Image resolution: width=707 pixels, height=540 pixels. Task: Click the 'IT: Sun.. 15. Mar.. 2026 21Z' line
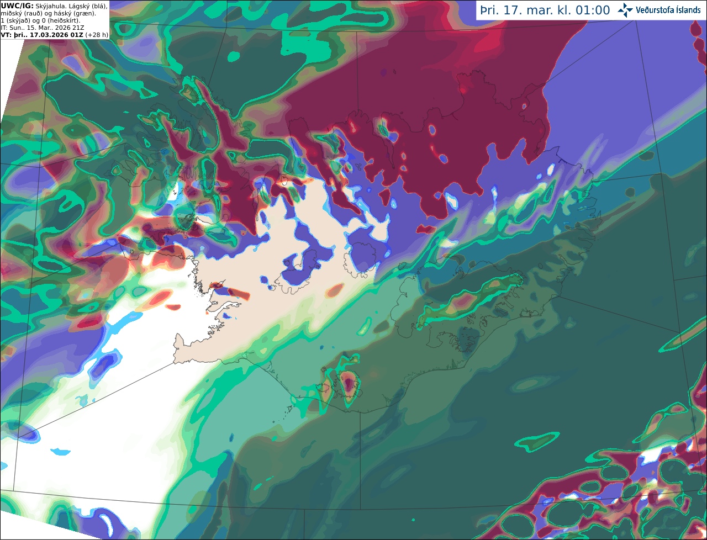point(43,27)
